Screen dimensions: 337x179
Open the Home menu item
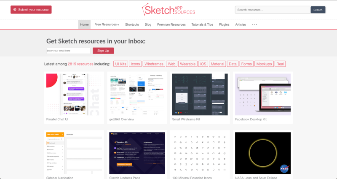point(84,24)
